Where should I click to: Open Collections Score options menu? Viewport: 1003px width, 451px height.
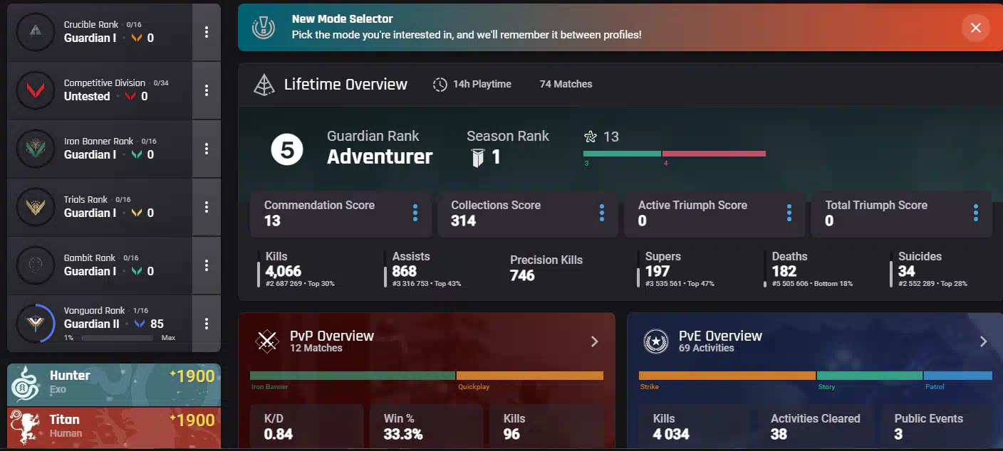602,213
